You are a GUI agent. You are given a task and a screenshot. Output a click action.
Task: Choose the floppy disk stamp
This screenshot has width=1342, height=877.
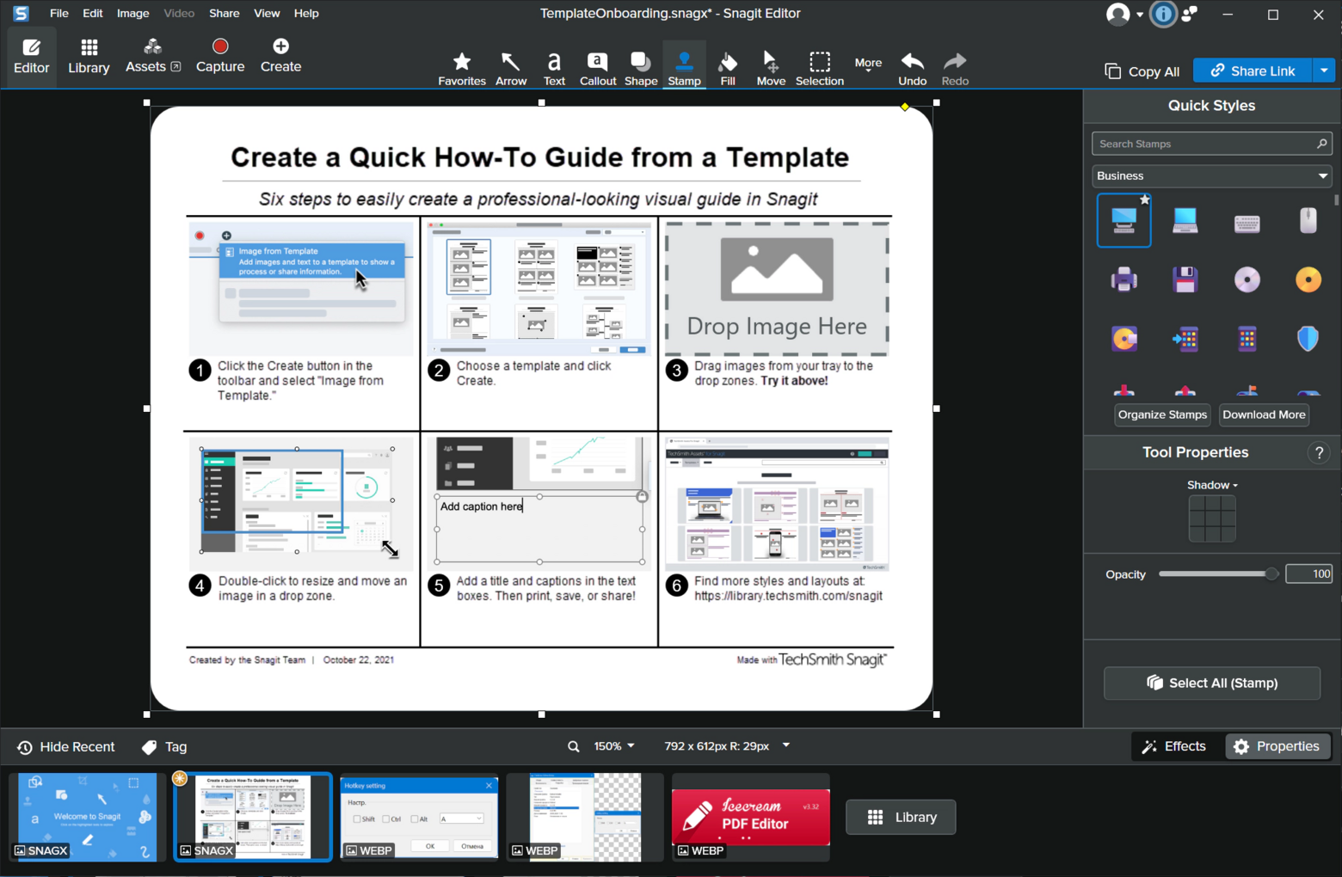[1185, 279]
